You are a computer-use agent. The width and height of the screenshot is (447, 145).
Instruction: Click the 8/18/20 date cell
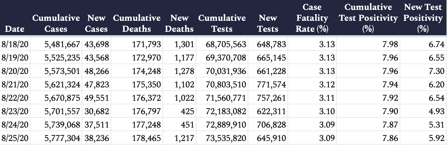(x=15, y=44)
